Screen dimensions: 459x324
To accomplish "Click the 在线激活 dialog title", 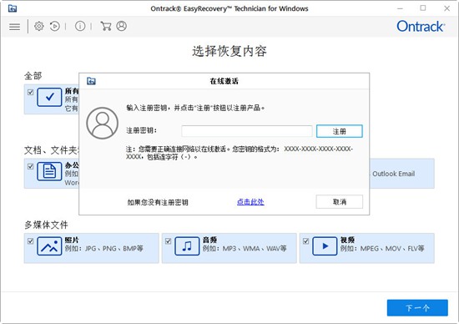I will (x=224, y=81).
